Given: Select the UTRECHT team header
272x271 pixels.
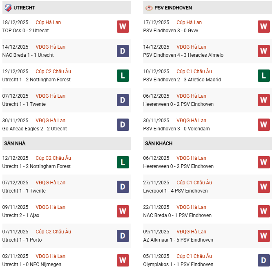Looking at the screenshot, I should pyautogui.click(x=24, y=8).
